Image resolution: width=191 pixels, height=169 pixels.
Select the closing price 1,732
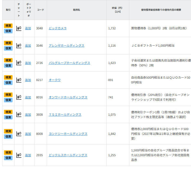click(x=112, y=28)
